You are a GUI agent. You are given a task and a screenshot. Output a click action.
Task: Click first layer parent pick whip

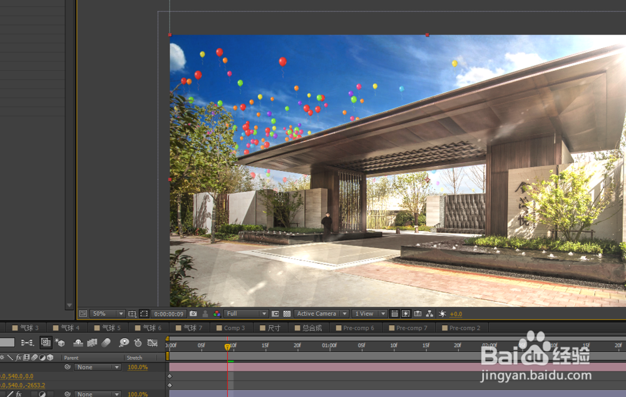pyautogui.click(x=68, y=367)
